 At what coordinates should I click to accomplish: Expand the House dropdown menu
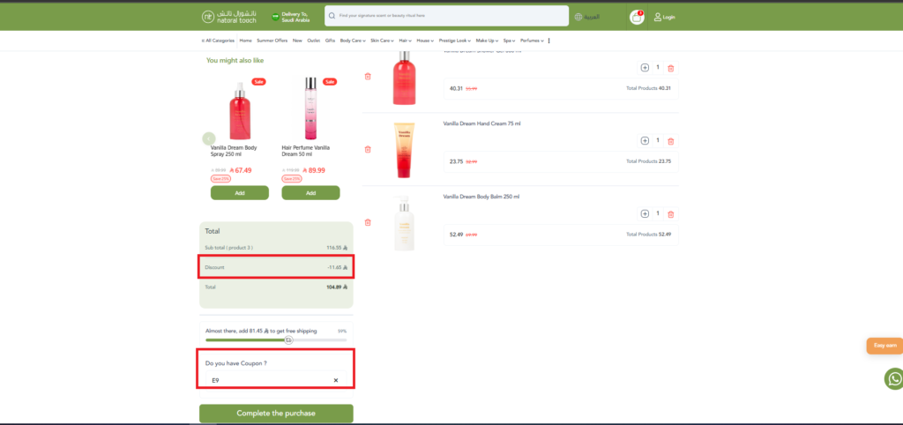(x=425, y=41)
